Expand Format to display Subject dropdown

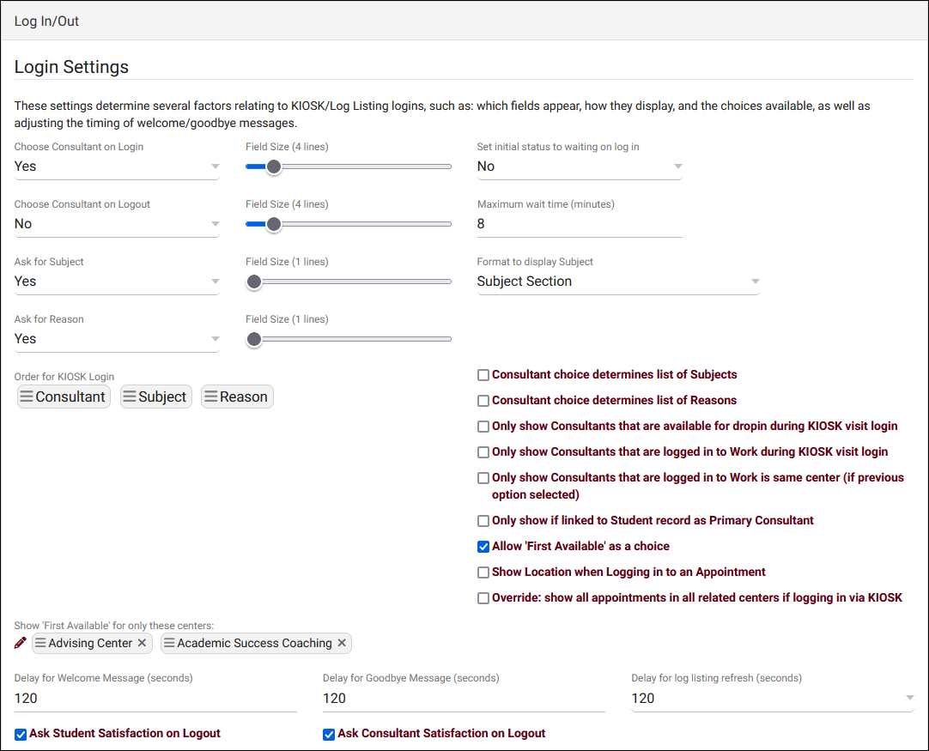(x=618, y=282)
